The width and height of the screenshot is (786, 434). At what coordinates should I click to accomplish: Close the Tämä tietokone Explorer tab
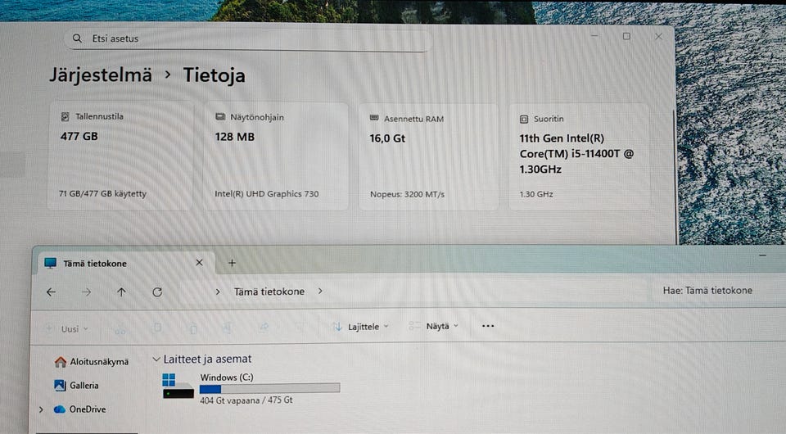199,263
